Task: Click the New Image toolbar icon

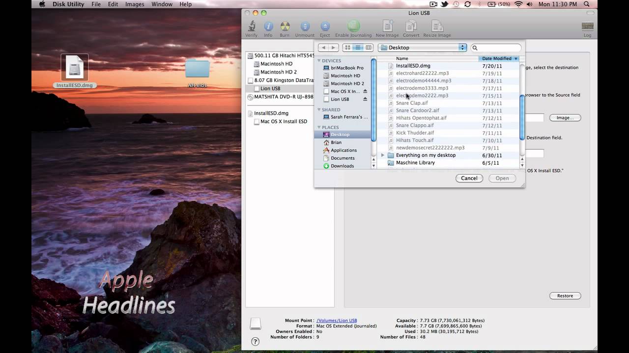Action: [387, 29]
